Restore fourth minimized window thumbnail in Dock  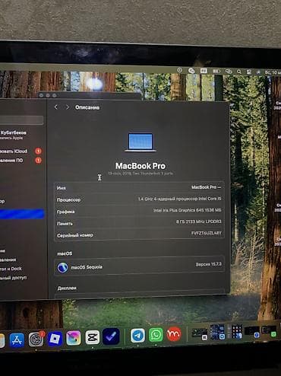(252, 332)
